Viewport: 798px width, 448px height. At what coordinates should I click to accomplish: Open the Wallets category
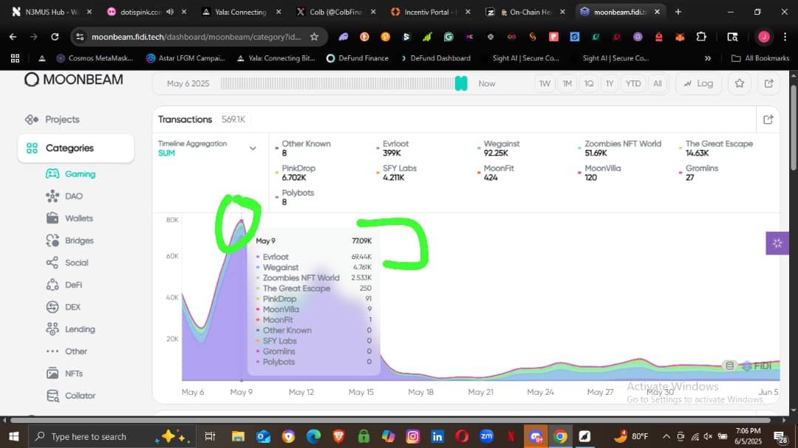[x=69, y=218]
